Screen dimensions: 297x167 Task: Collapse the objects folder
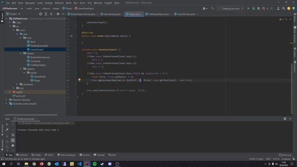(20, 69)
